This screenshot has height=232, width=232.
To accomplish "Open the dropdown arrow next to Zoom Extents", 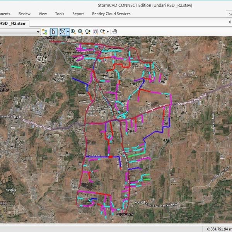I will click(x=68, y=32).
